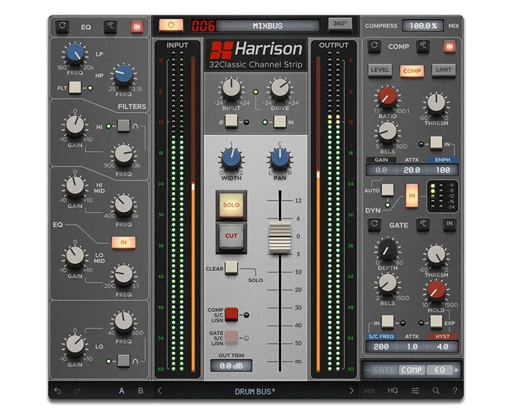Viewport: 512px width, 413px height.
Task: Open the MIXBUS channel name display
Action: tap(268, 26)
